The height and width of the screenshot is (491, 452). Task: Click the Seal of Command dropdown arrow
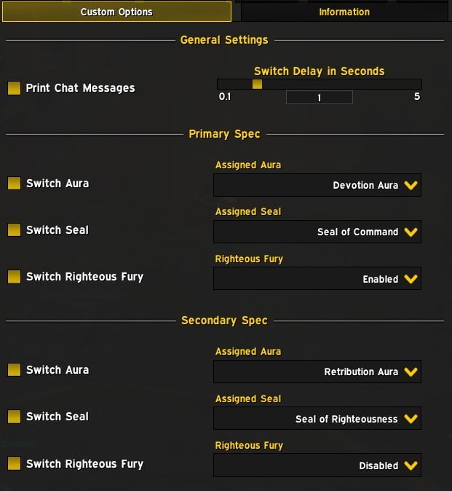click(x=411, y=232)
